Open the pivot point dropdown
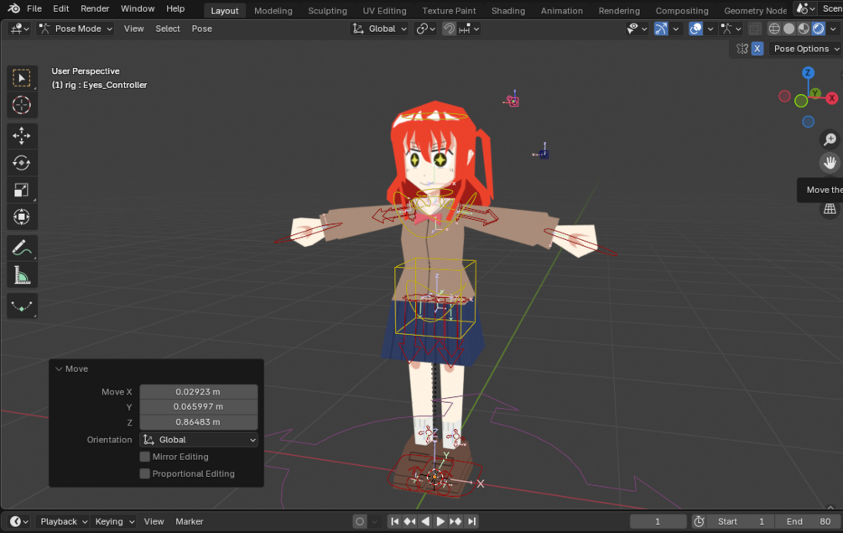Image resolution: width=843 pixels, height=533 pixels. click(x=425, y=29)
